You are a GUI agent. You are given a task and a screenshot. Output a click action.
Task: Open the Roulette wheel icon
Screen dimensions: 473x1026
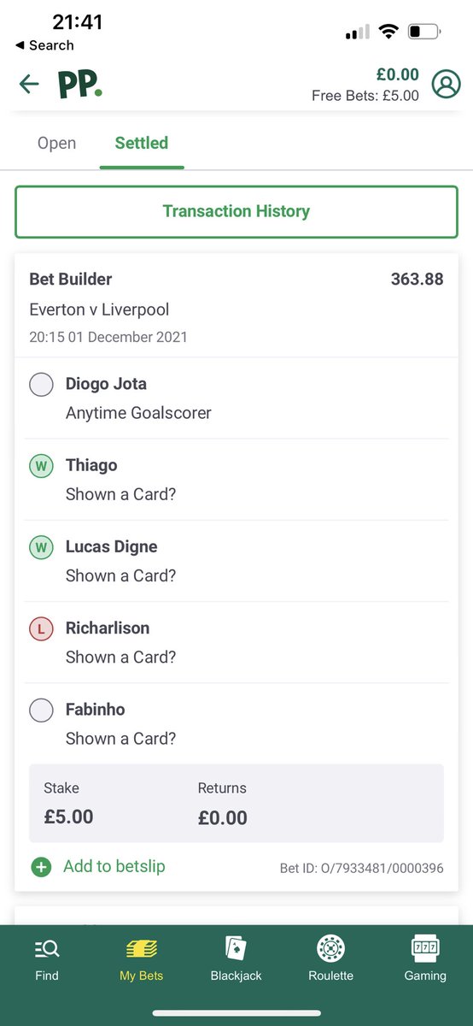[x=330, y=947]
